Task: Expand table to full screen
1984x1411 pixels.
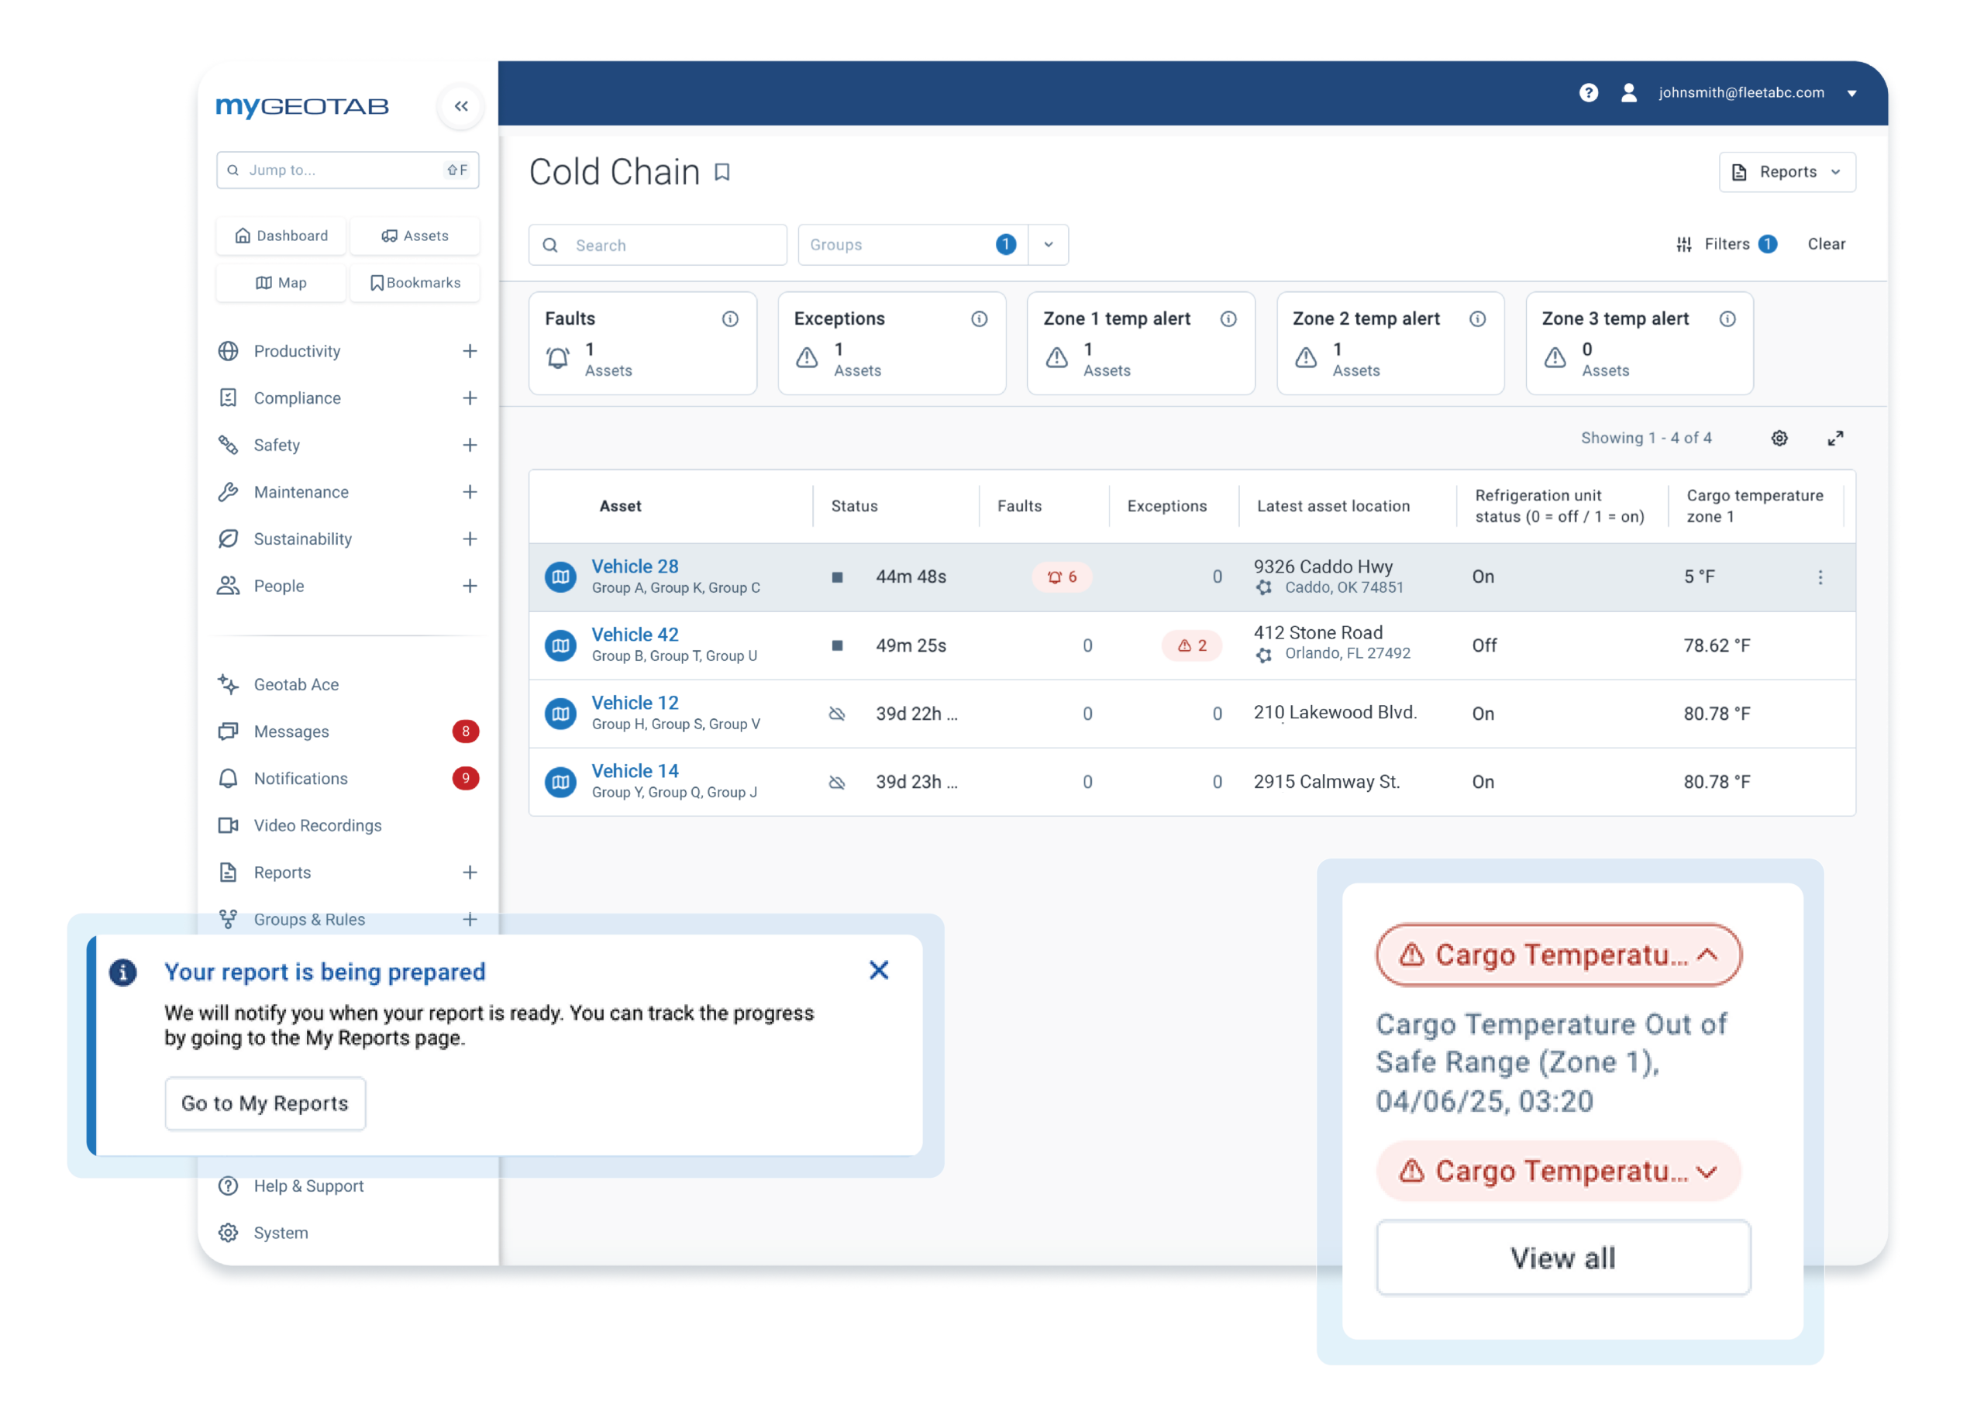Action: coord(1834,438)
